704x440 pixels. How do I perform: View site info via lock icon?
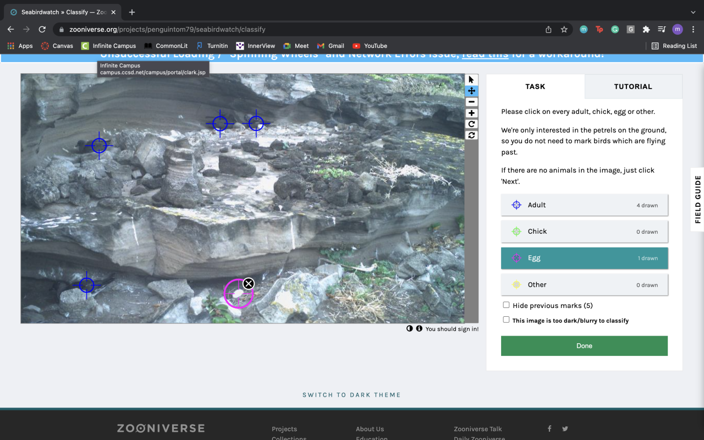[x=62, y=29]
